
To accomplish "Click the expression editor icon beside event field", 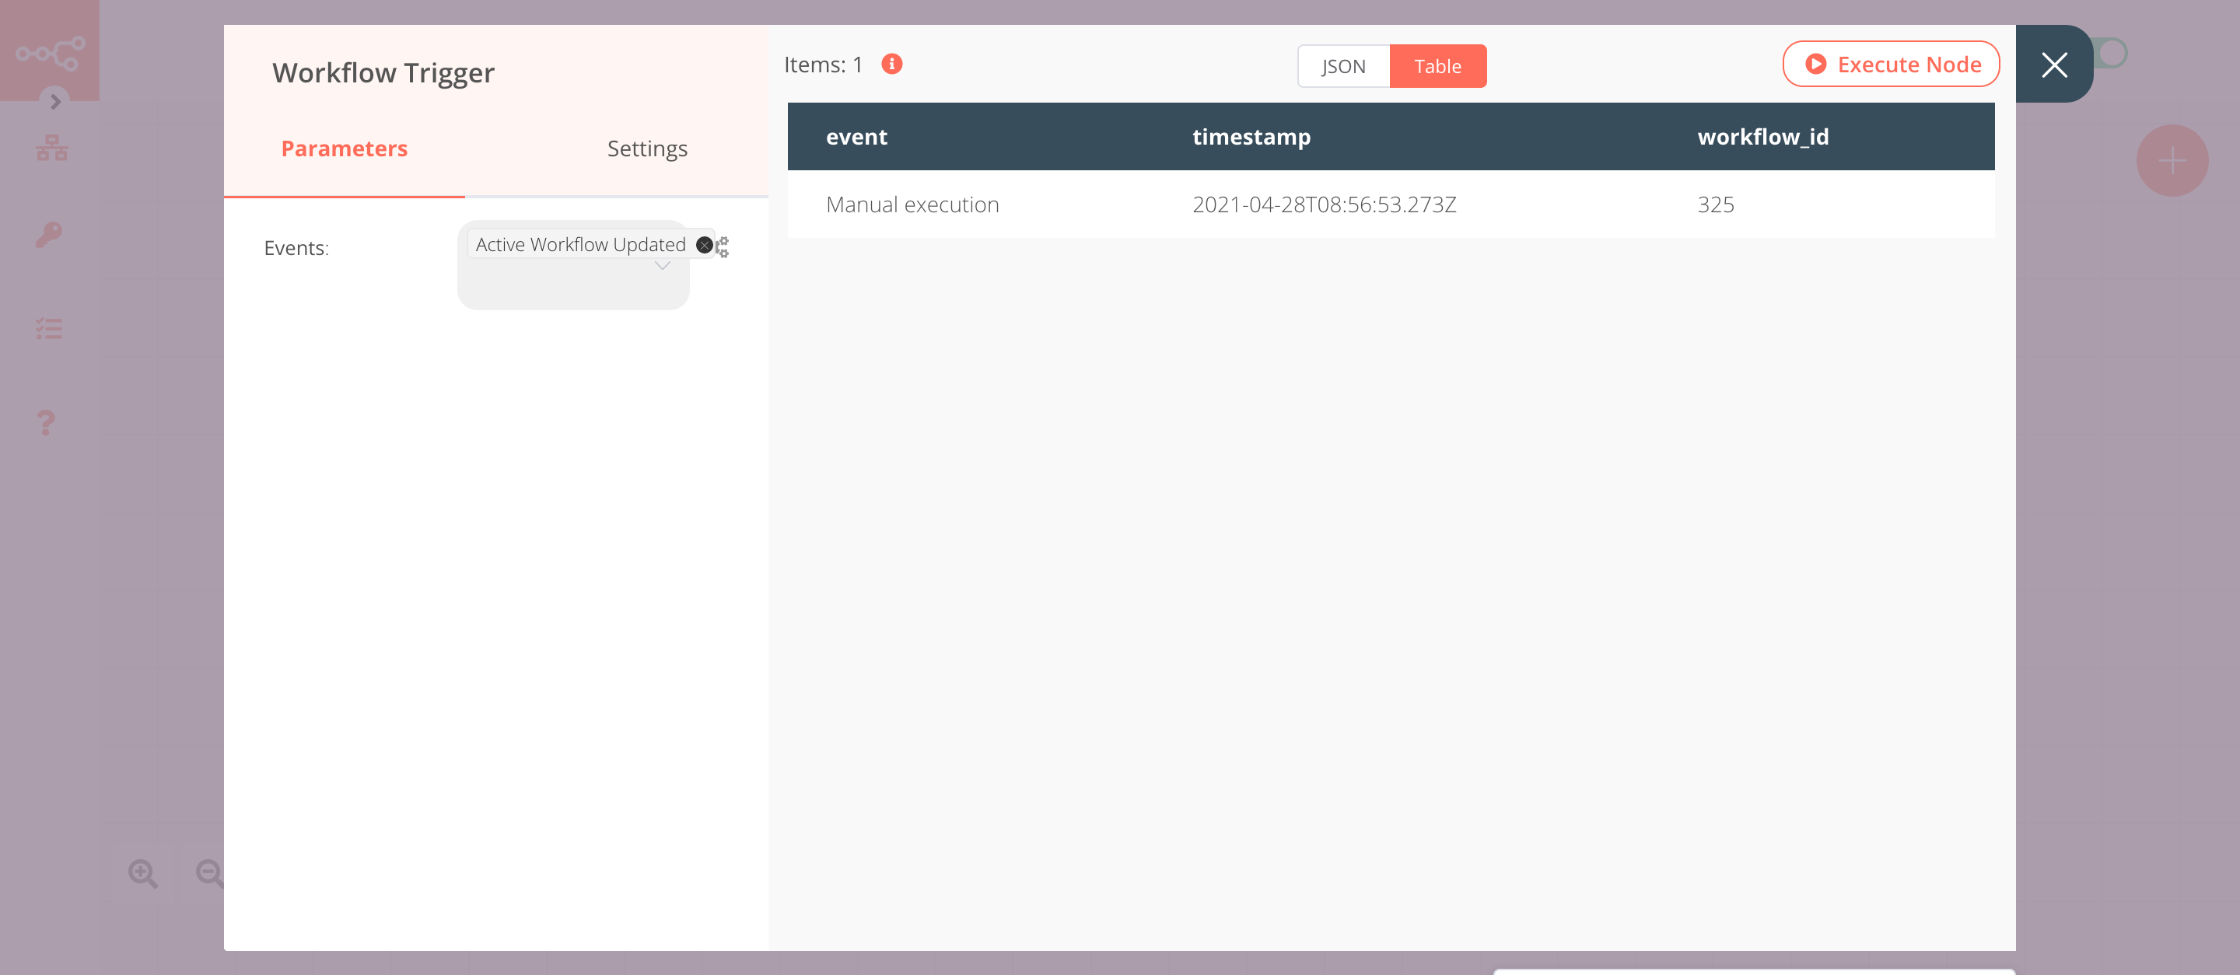I will pyautogui.click(x=724, y=246).
